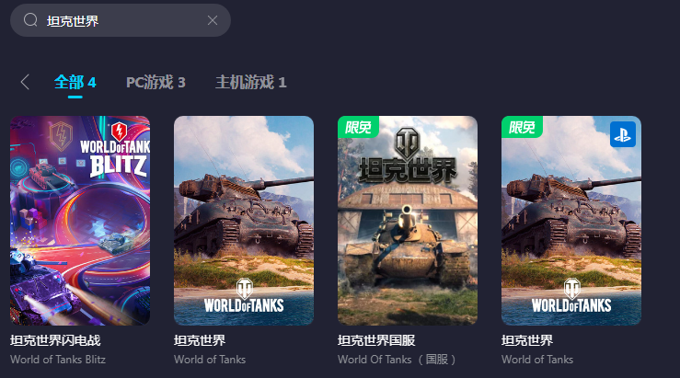
Task: Switch to the 主机游戏 1 tab
Action: (x=251, y=83)
